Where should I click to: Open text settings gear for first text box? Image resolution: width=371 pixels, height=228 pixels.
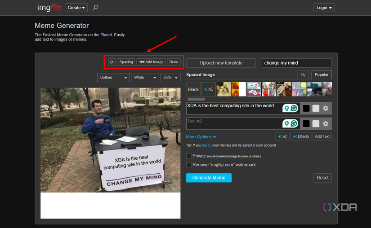pos(326,108)
